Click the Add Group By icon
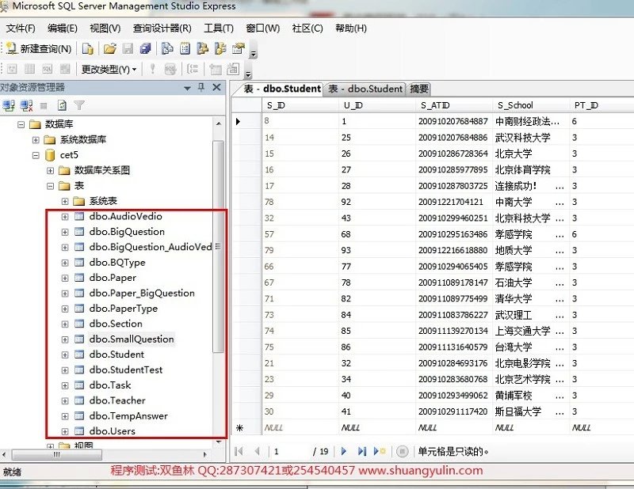 tap(193, 70)
